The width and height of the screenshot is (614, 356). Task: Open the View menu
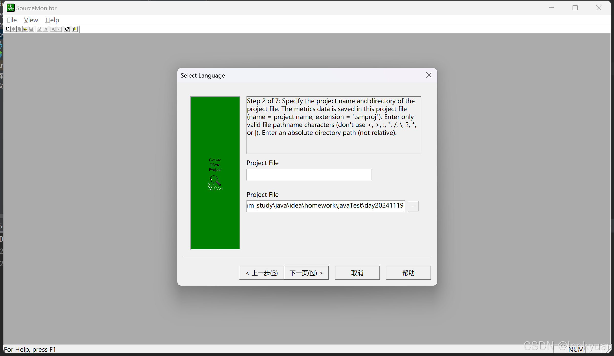click(x=31, y=20)
